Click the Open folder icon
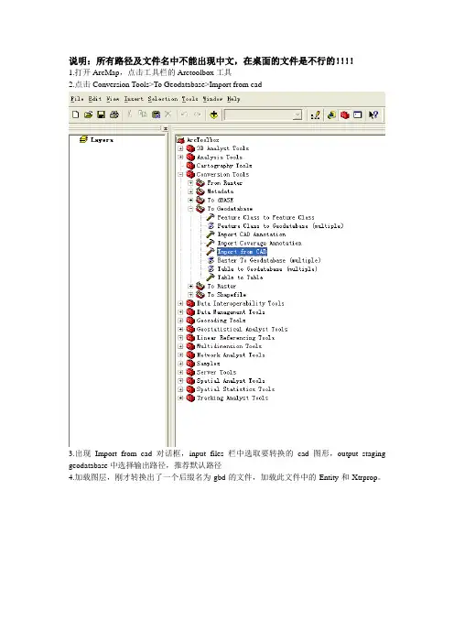The height and width of the screenshot is (643, 454). (88, 114)
